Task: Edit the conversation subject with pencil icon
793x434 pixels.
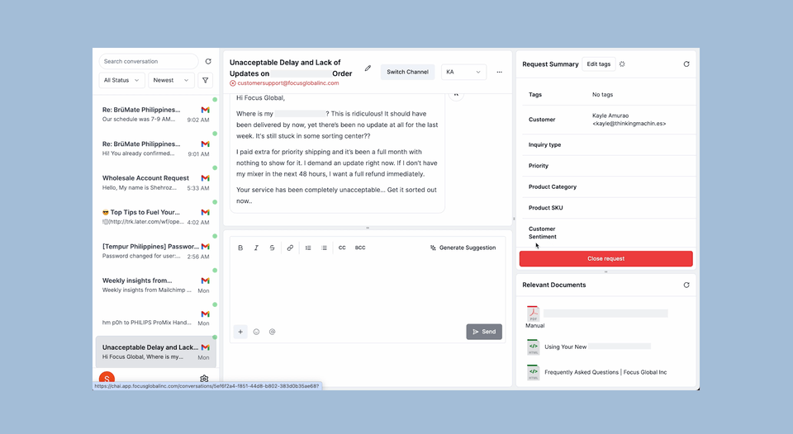Action: click(x=368, y=68)
